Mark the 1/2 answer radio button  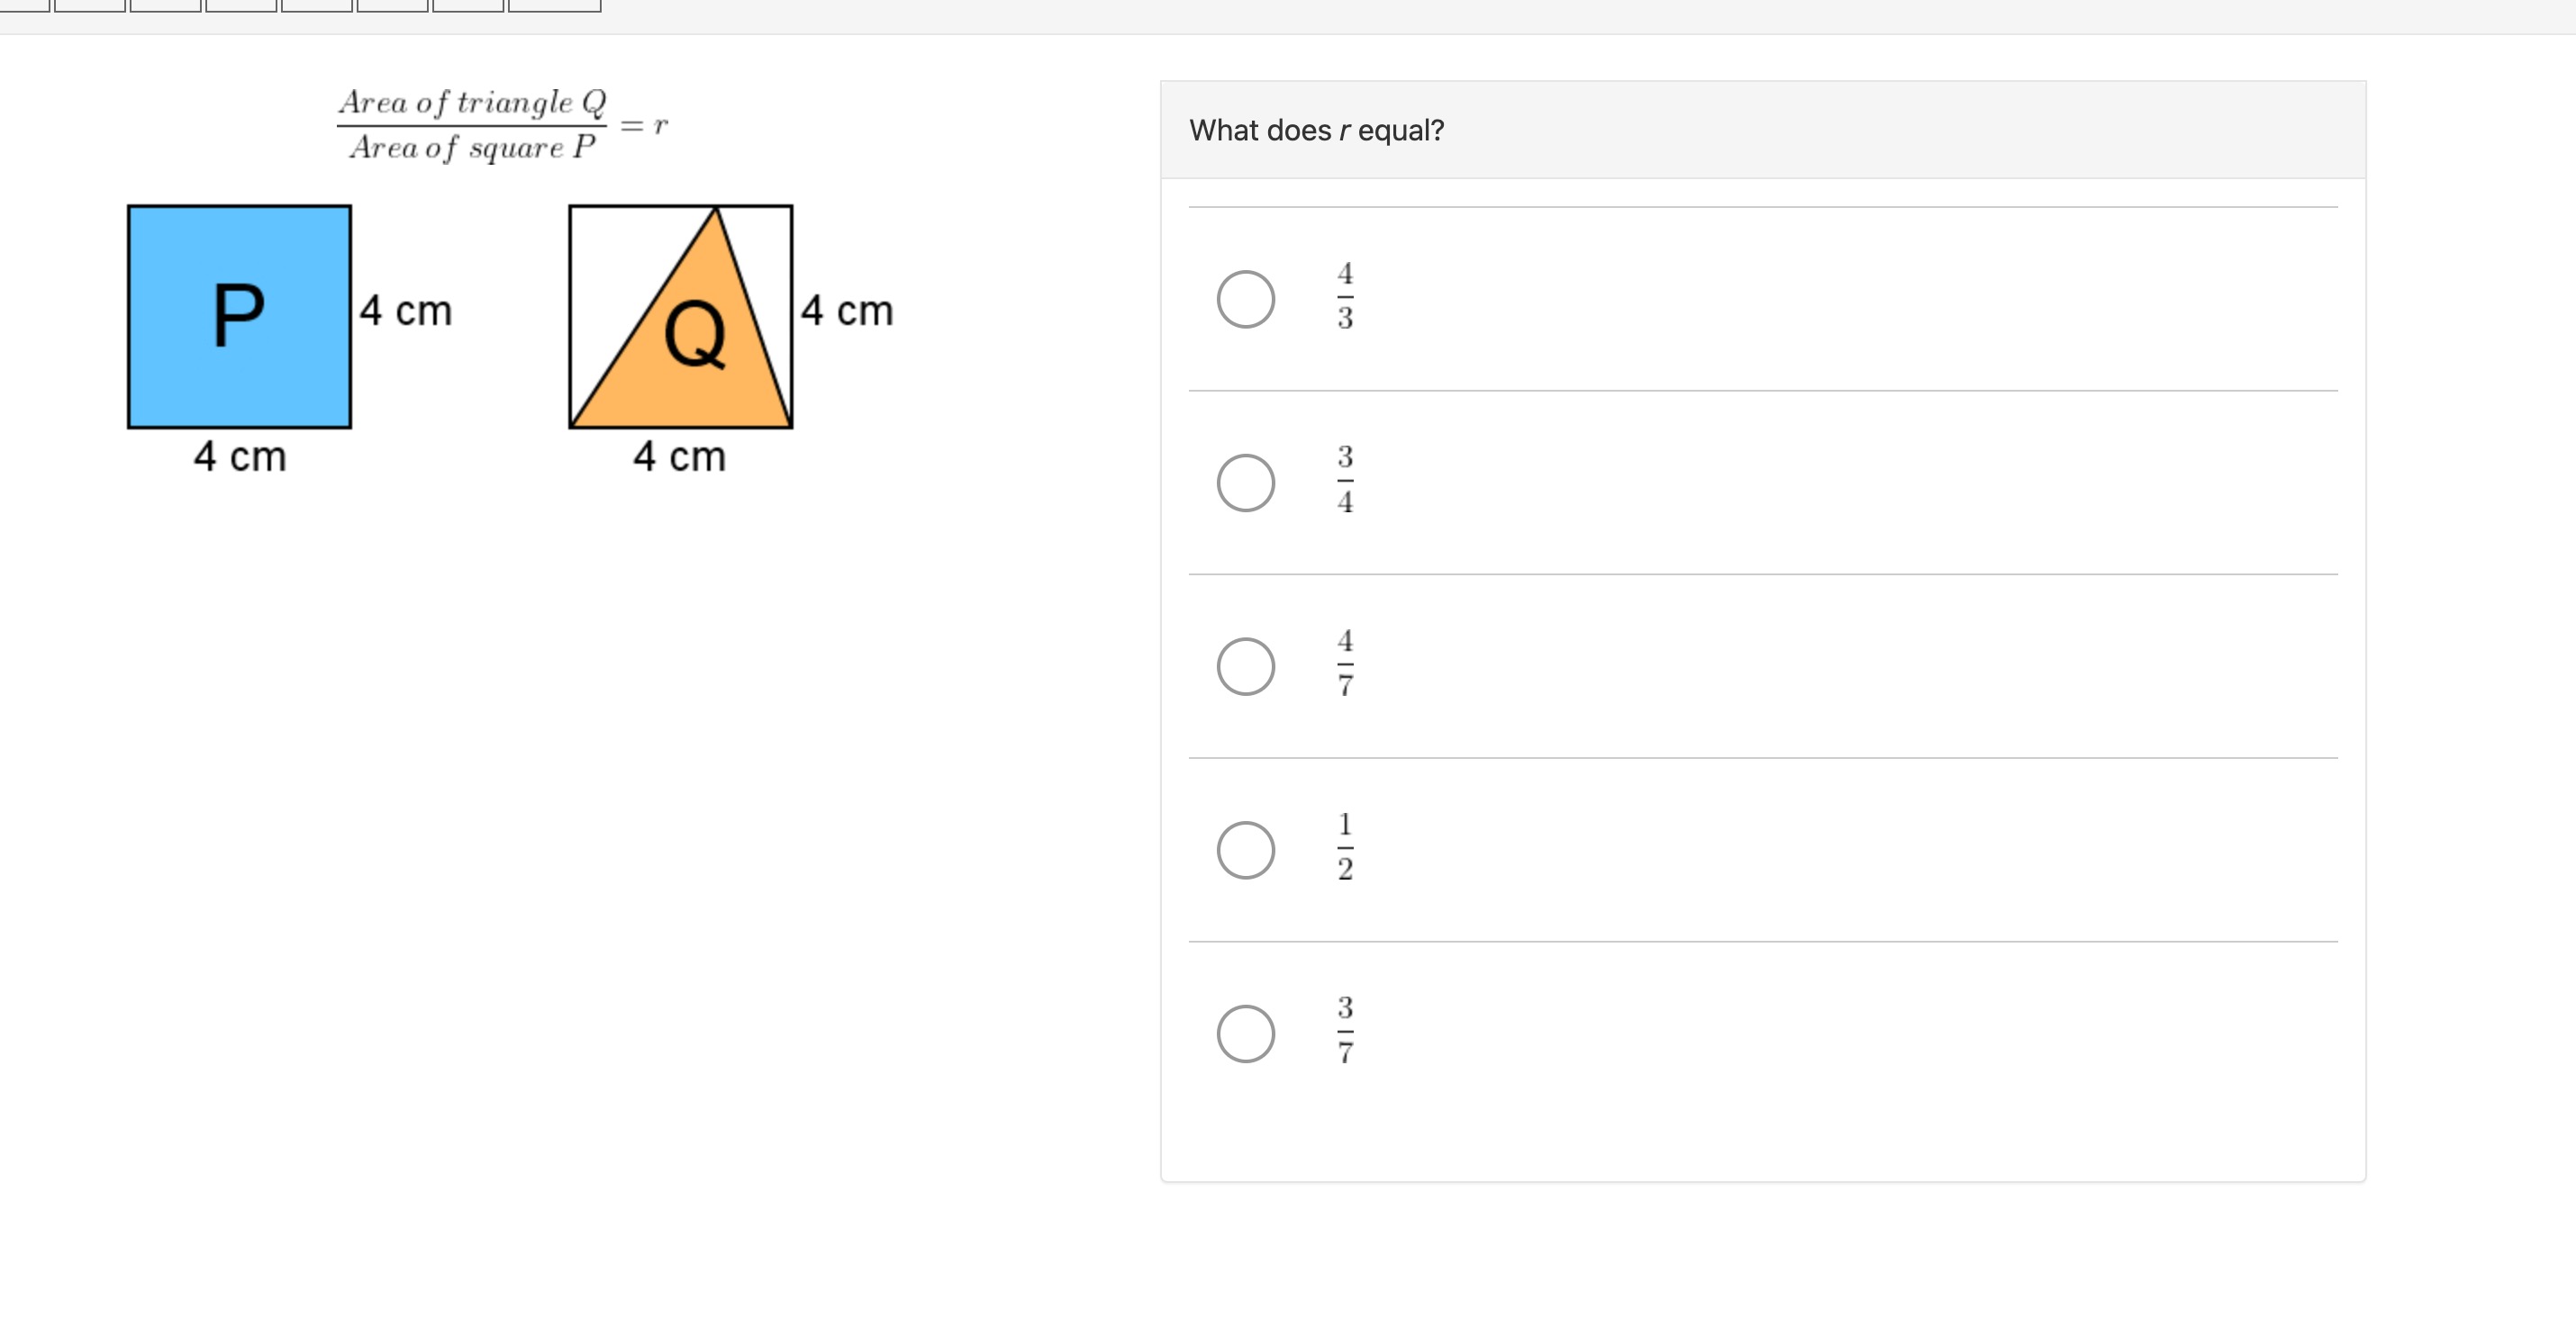(1245, 851)
